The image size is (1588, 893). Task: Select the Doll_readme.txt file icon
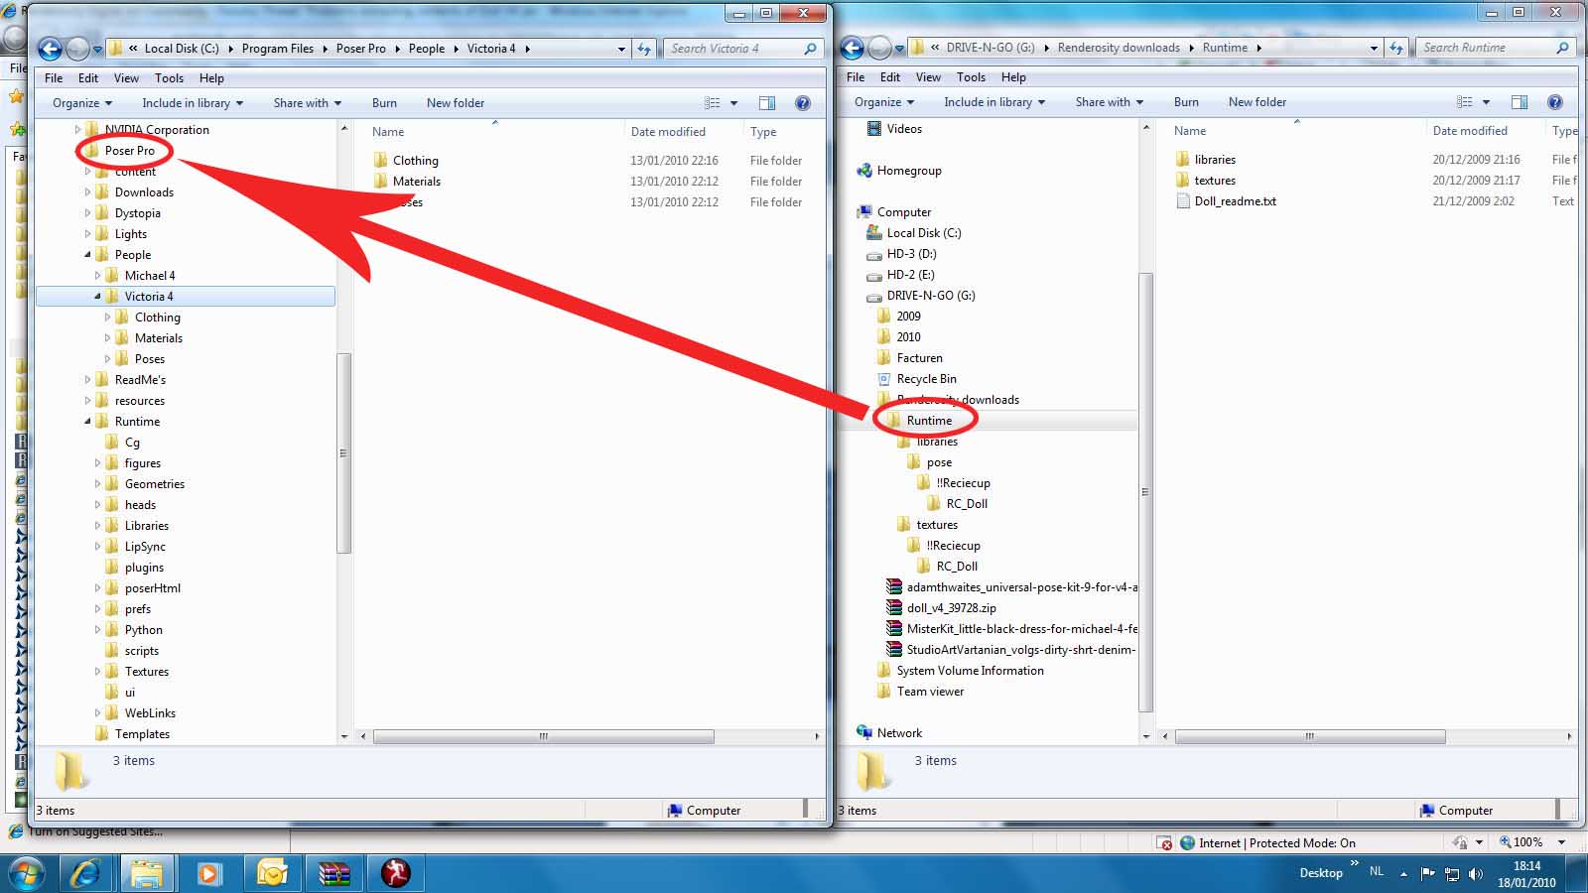coord(1182,201)
